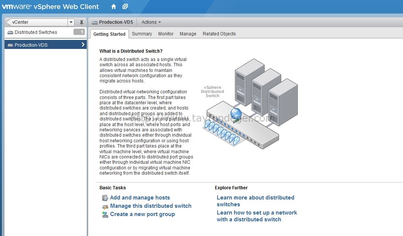Screen dimensions: 403x236
Task: Expand Production-VDS with the right chevron
Action: coord(83,45)
